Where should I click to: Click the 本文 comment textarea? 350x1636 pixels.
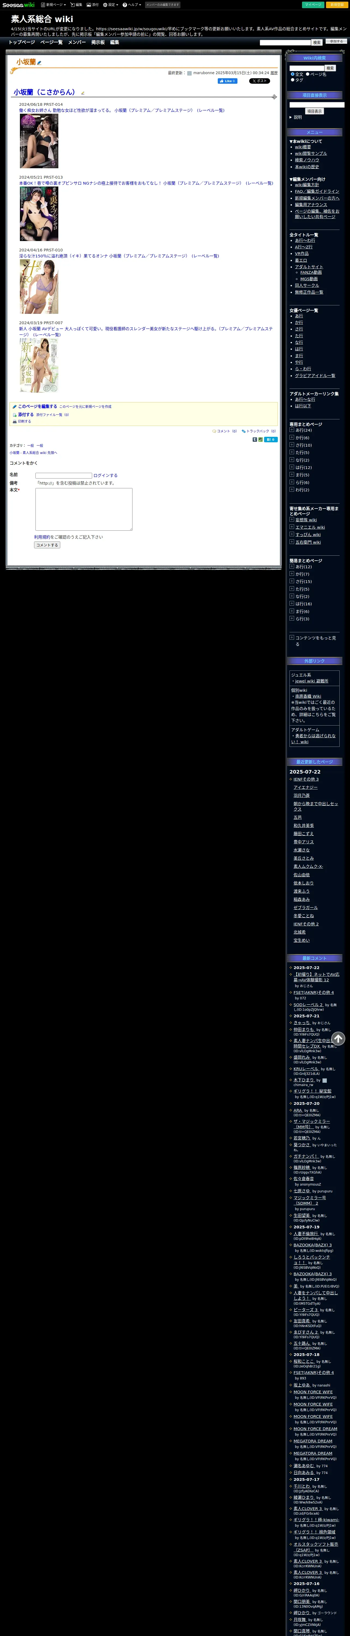point(84,509)
